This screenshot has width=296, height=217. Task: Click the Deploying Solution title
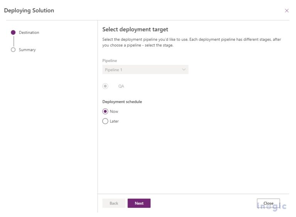pyautogui.click(x=29, y=10)
